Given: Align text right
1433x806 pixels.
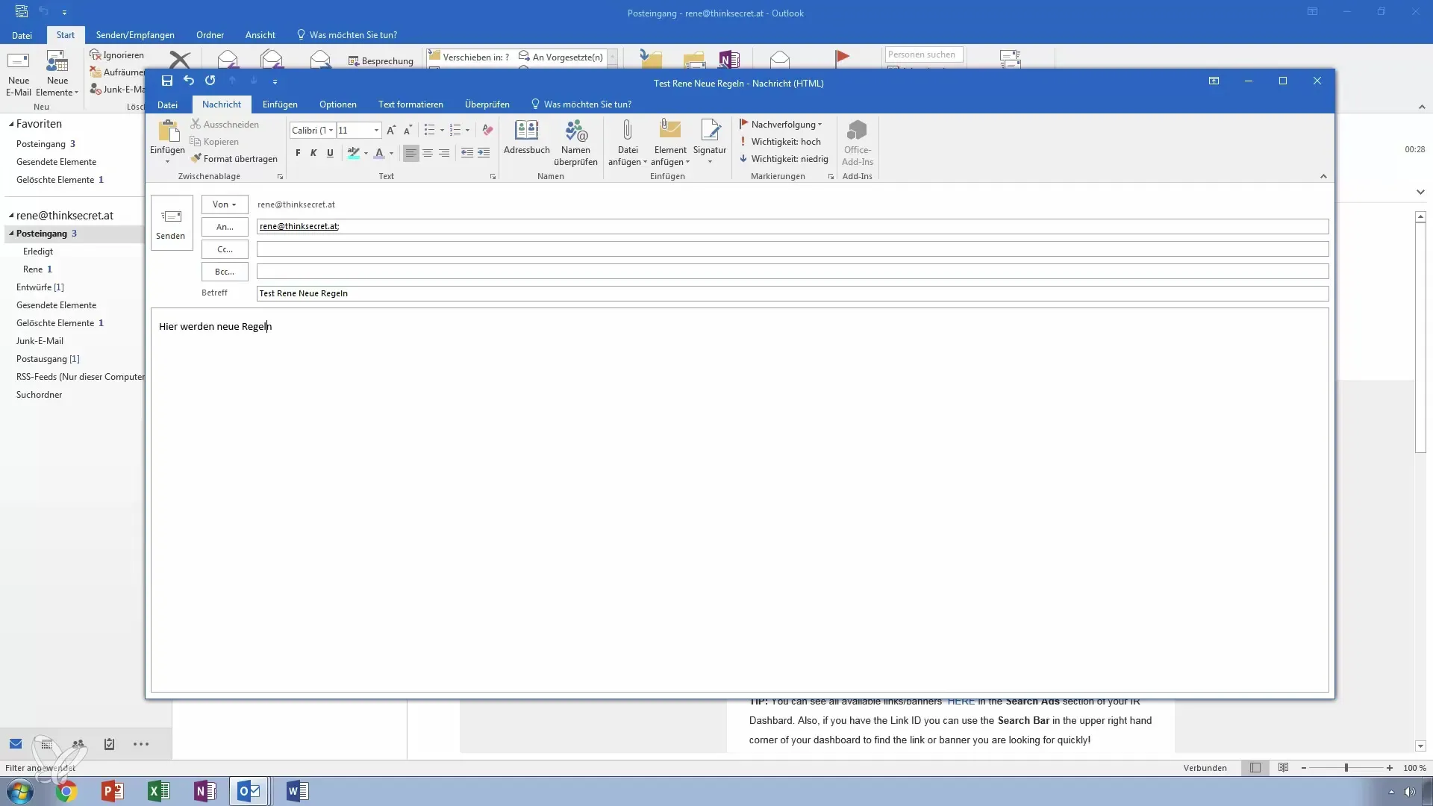Looking at the screenshot, I should (x=444, y=153).
